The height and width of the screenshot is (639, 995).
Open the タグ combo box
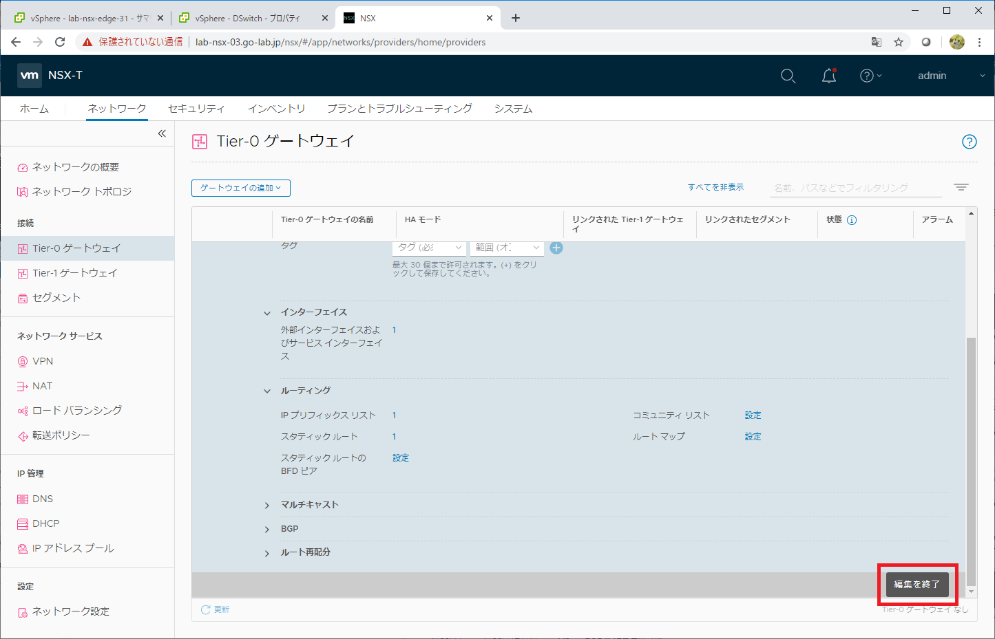point(429,248)
